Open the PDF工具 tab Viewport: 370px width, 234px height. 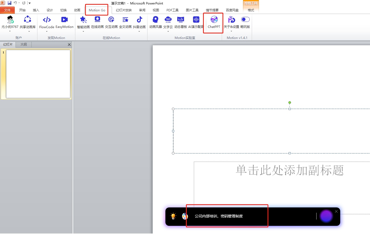172,10
